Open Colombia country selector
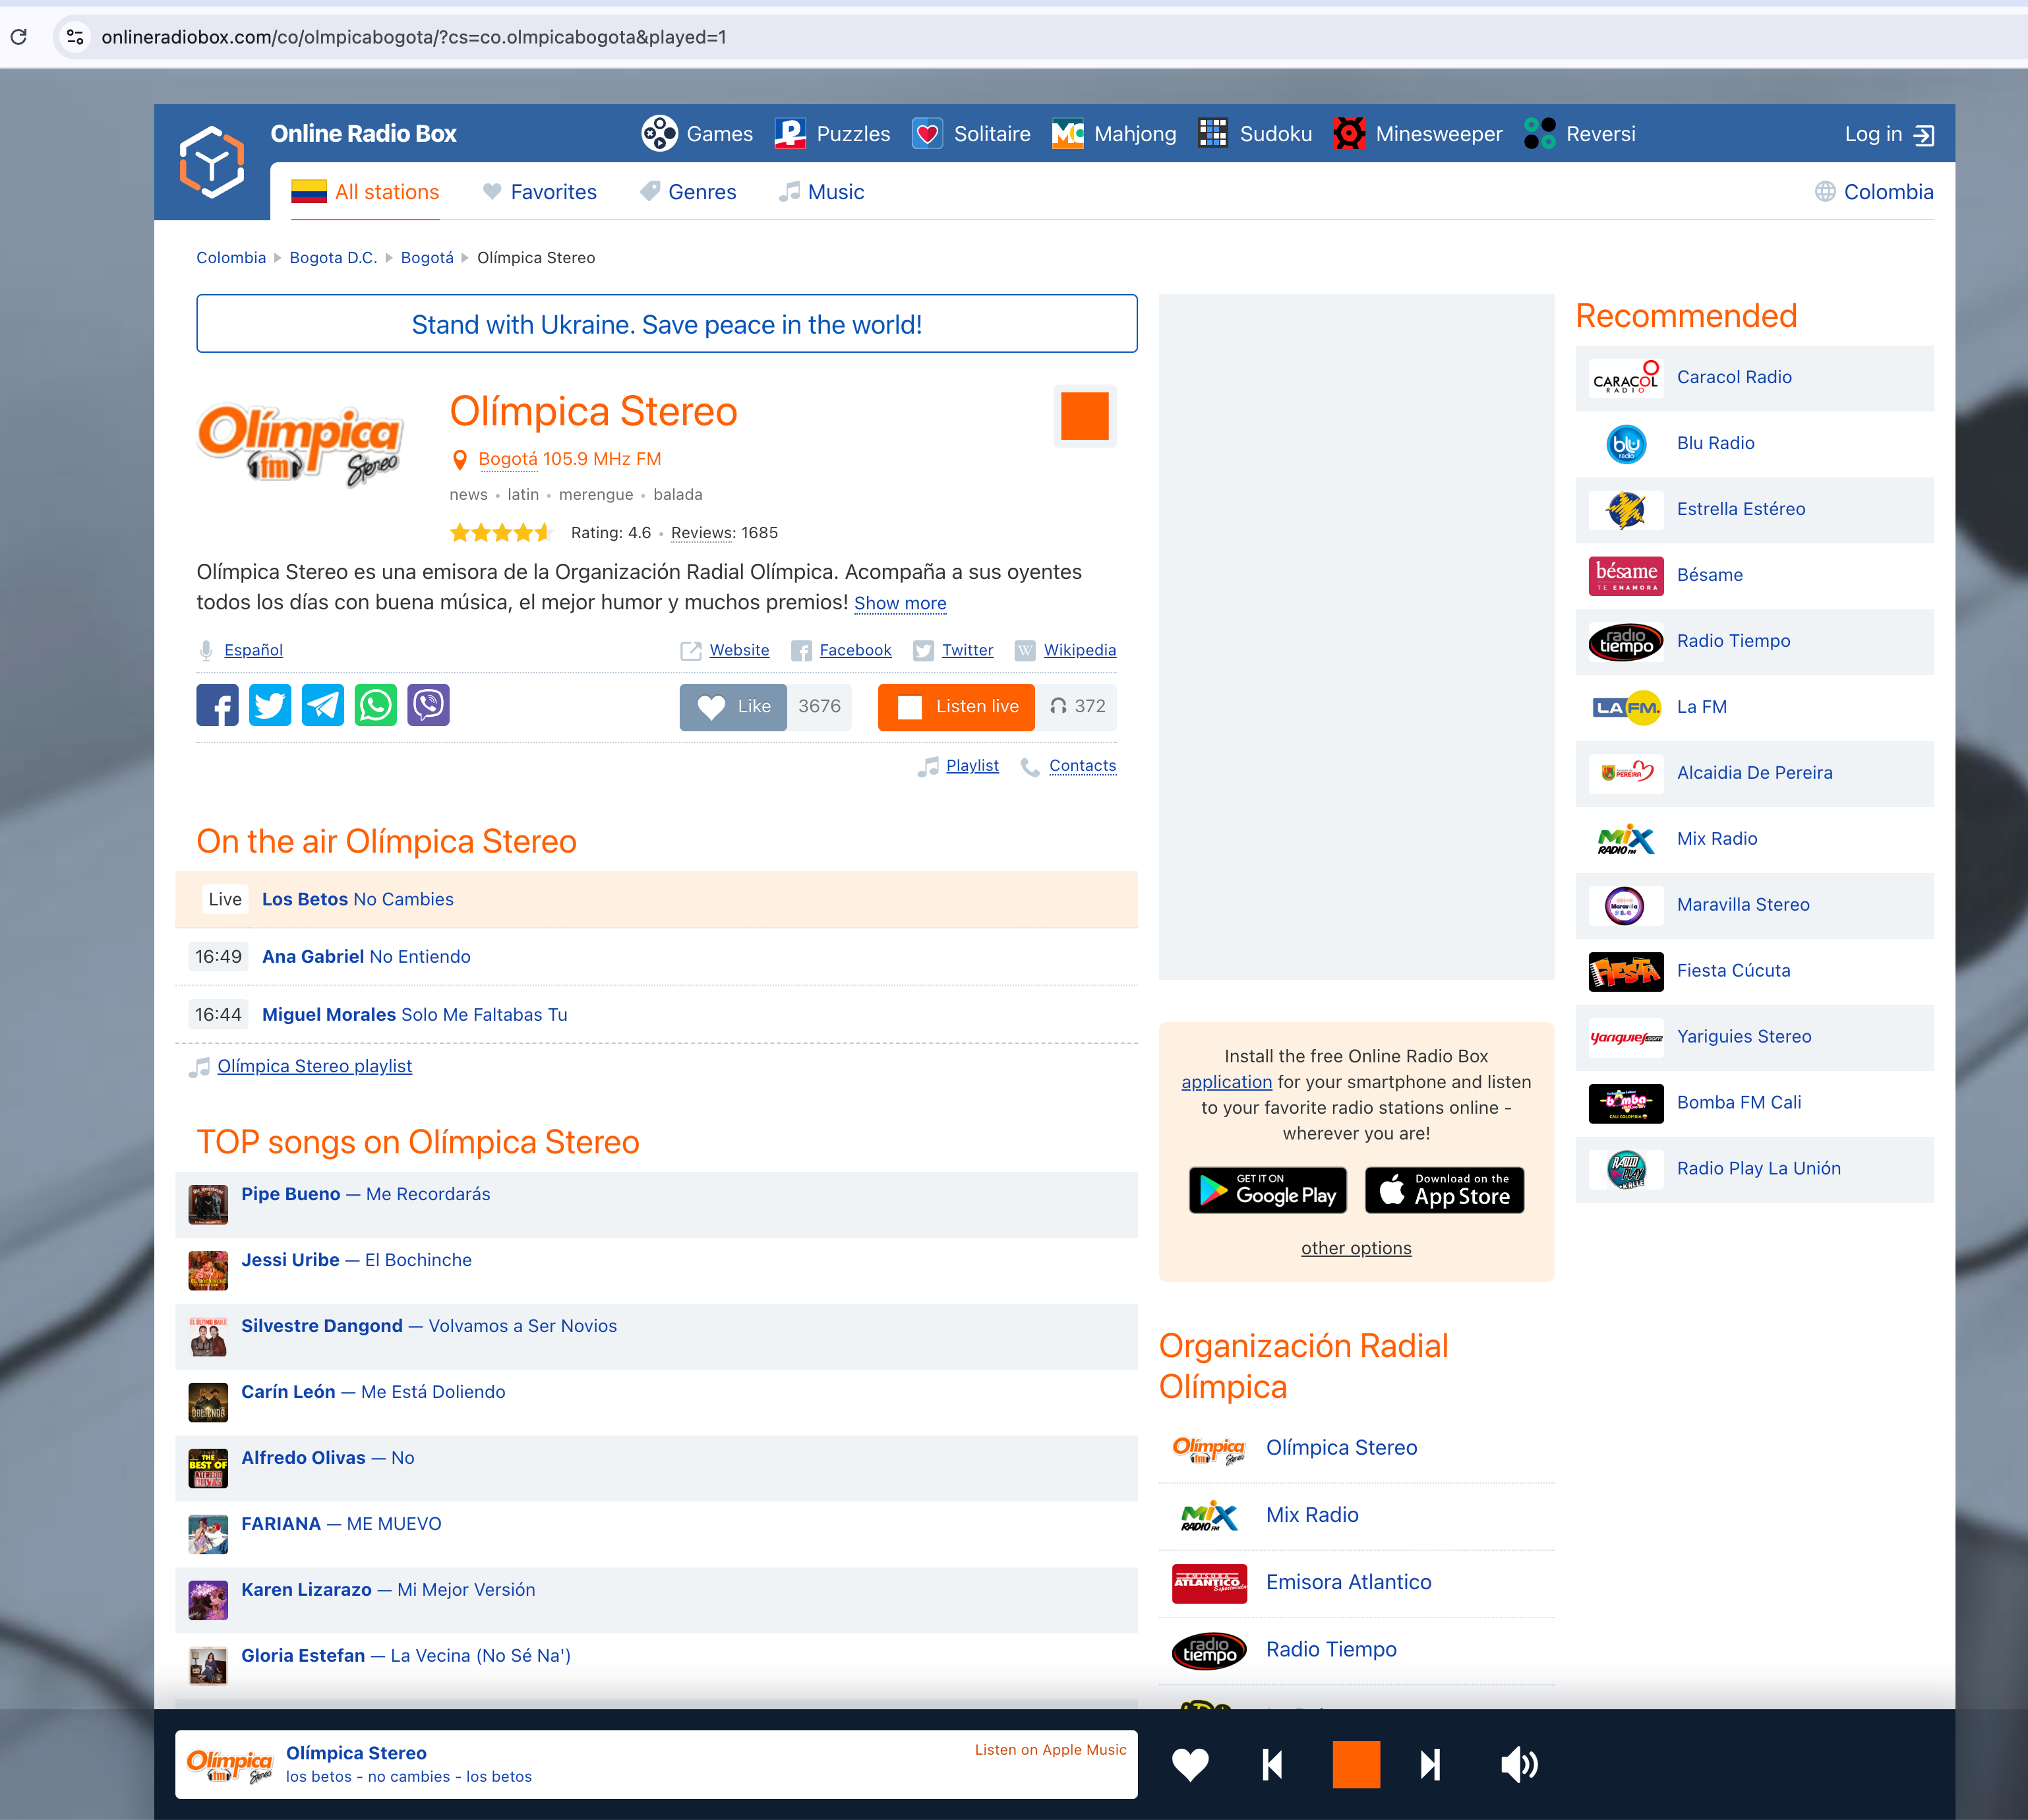The width and height of the screenshot is (2028, 1820). [1875, 192]
